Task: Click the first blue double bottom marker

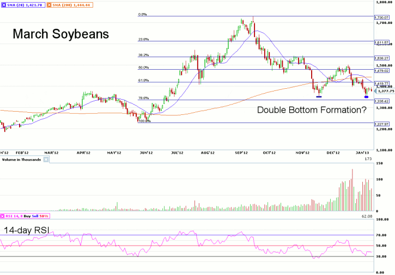Action: [x=318, y=96]
